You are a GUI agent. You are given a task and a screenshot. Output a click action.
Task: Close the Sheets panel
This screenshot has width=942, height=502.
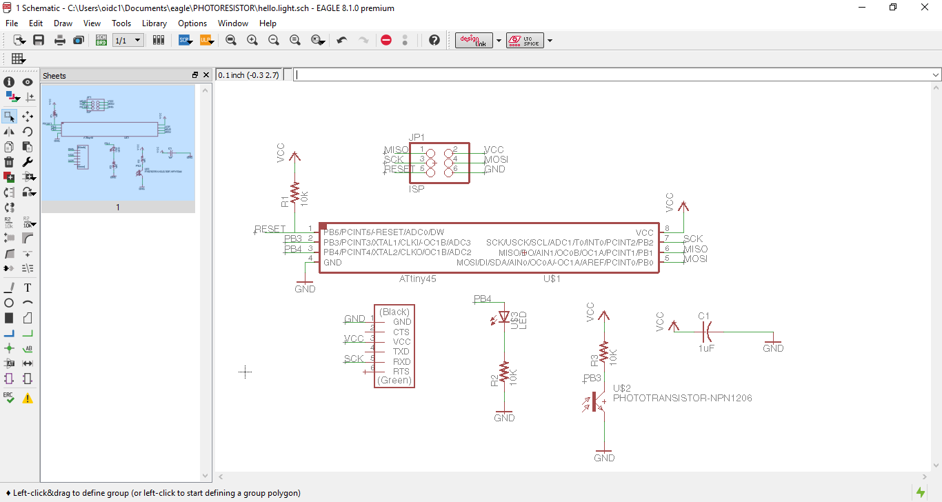[205, 75]
